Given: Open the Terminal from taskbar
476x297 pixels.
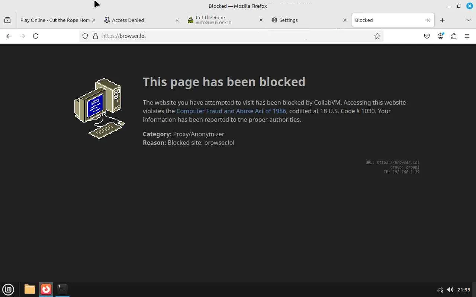Looking at the screenshot, I should pos(62,289).
